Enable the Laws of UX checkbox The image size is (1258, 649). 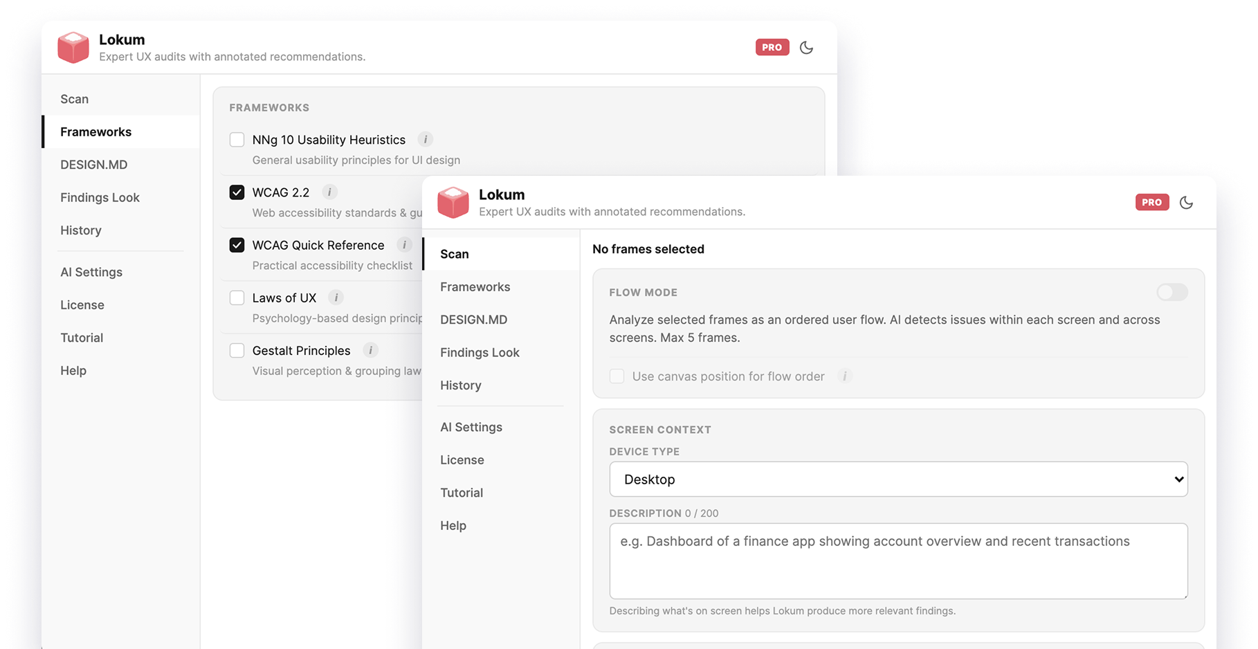(x=237, y=298)
